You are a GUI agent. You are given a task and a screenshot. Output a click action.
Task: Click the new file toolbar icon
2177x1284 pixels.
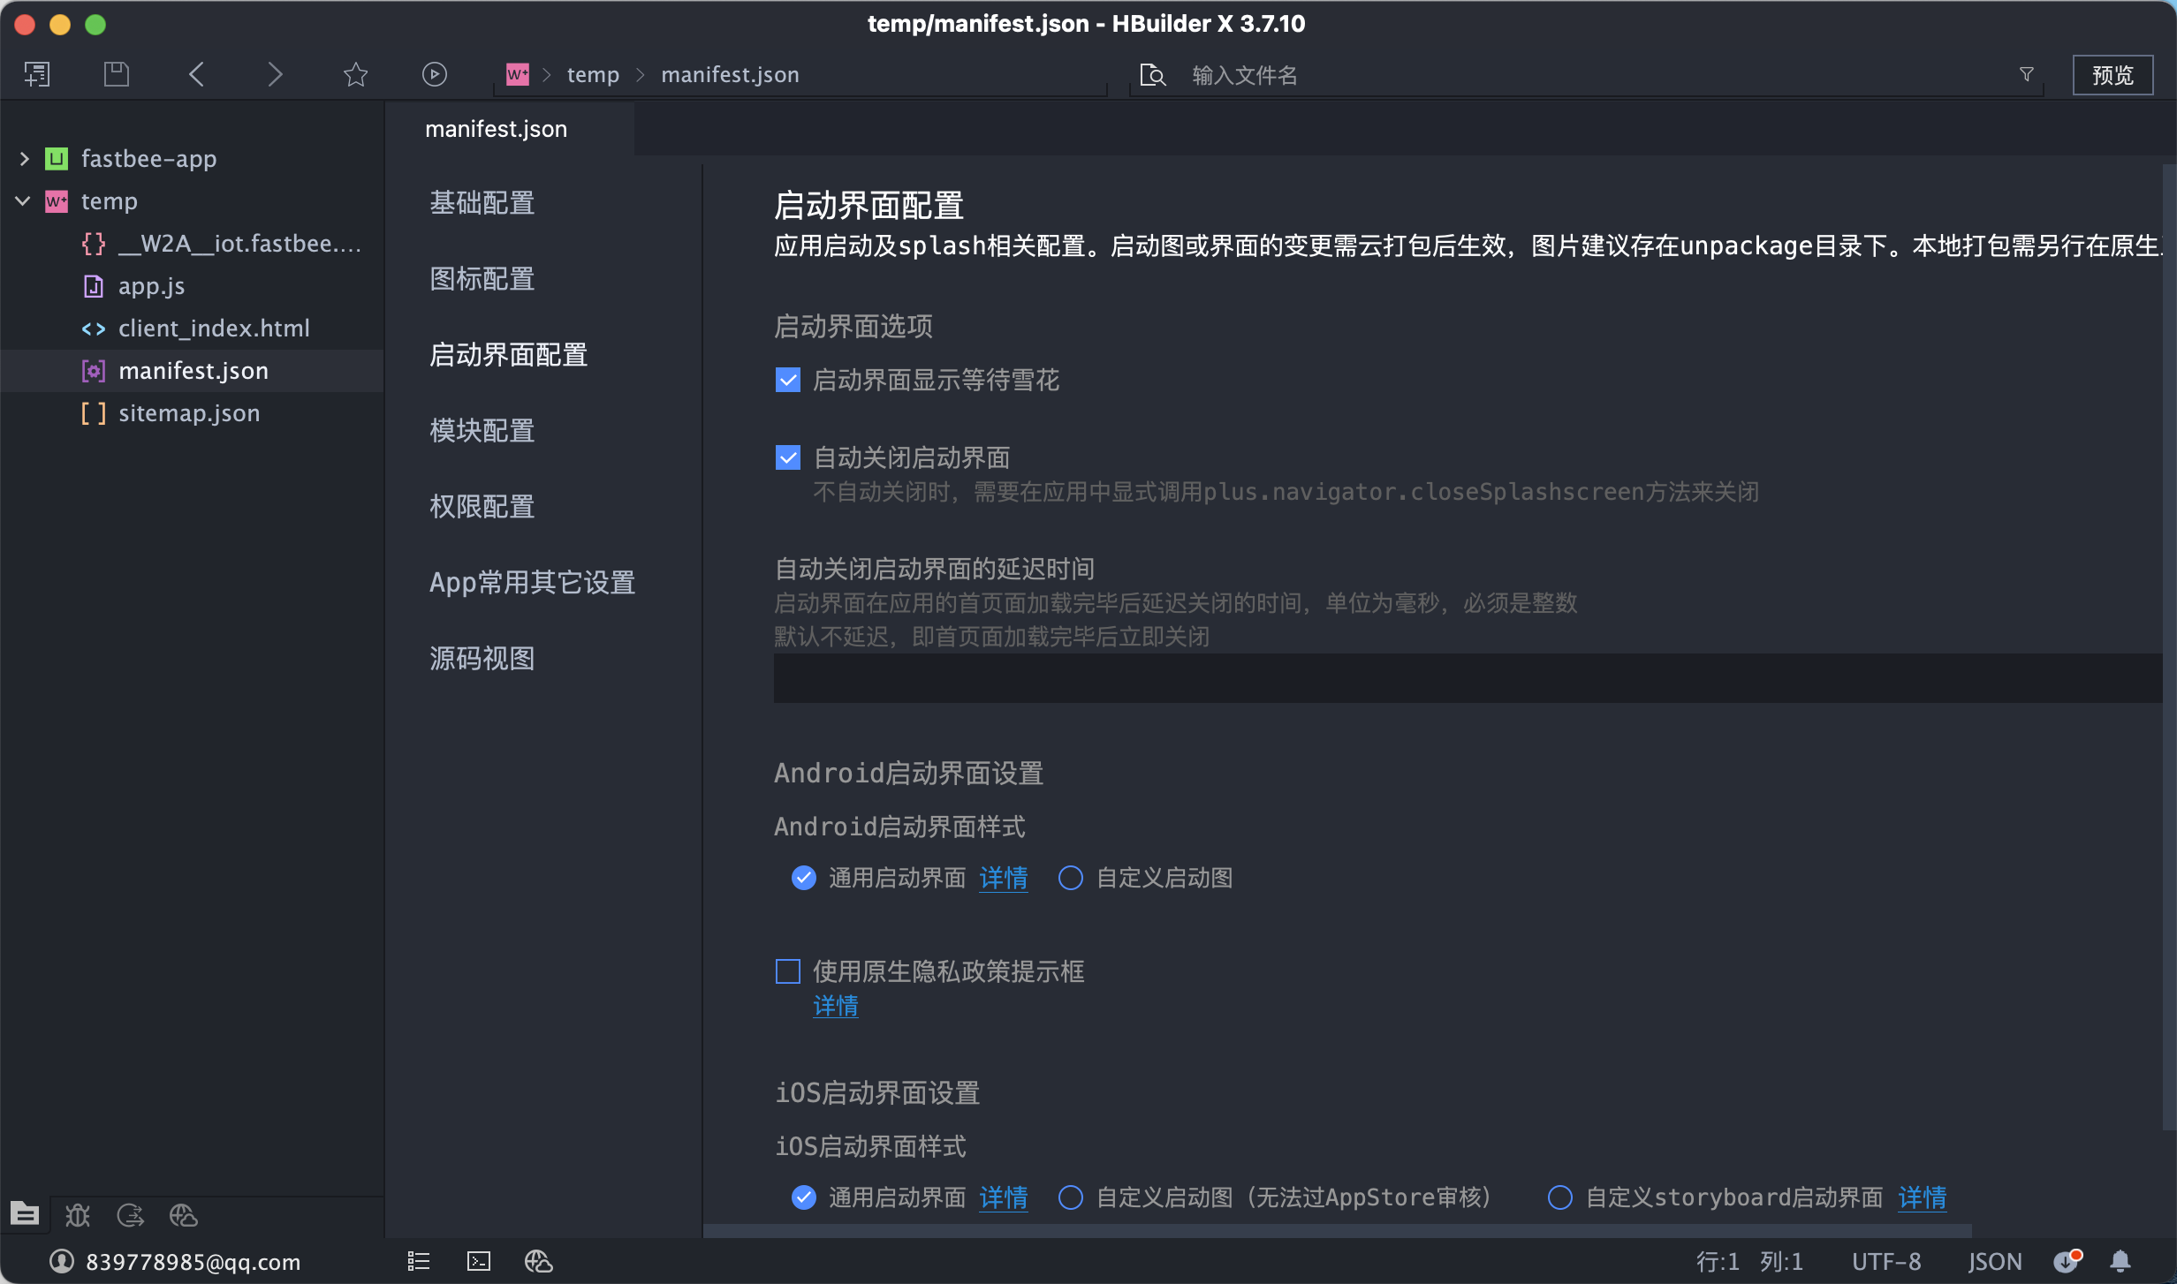(x=37, y=74)
